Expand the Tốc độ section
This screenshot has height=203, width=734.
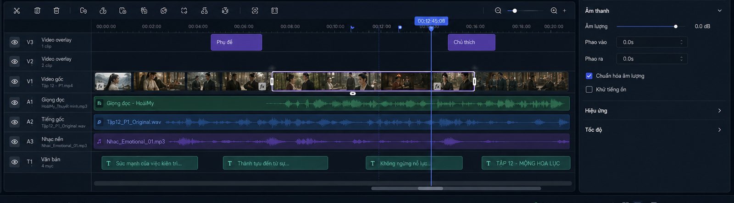719,130
